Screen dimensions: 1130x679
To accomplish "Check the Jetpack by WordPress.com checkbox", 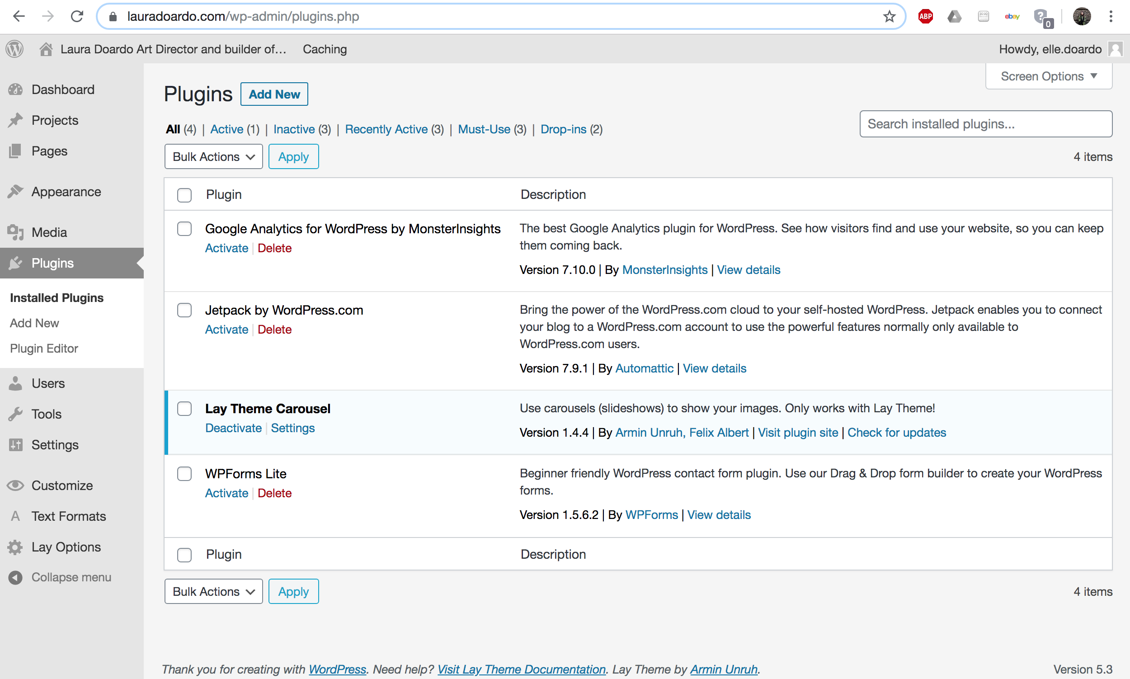I will pyautogui.click(x=184, y=310).
